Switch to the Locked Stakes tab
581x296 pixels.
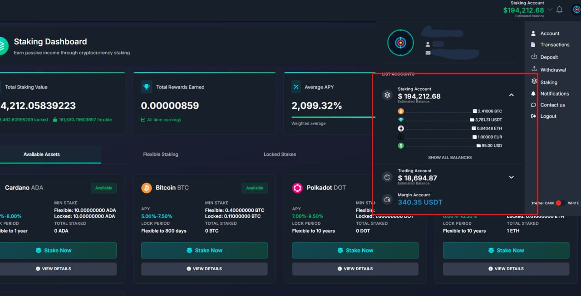click(280, 154)
